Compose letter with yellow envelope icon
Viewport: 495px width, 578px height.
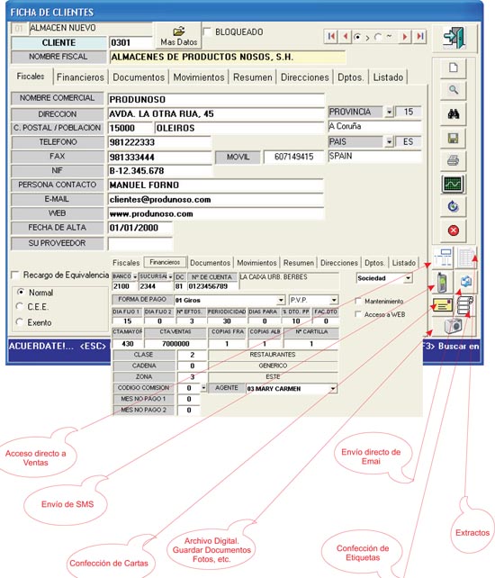pyautogui.click(x=442, y=305)
